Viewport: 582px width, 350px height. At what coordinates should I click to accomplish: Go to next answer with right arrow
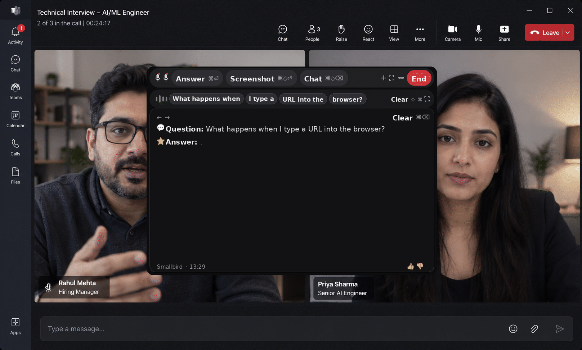click(x=167, y=118)
